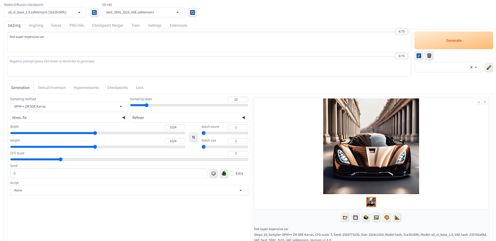Open the output images folder
496x241 pixels.
click(345, 218)
